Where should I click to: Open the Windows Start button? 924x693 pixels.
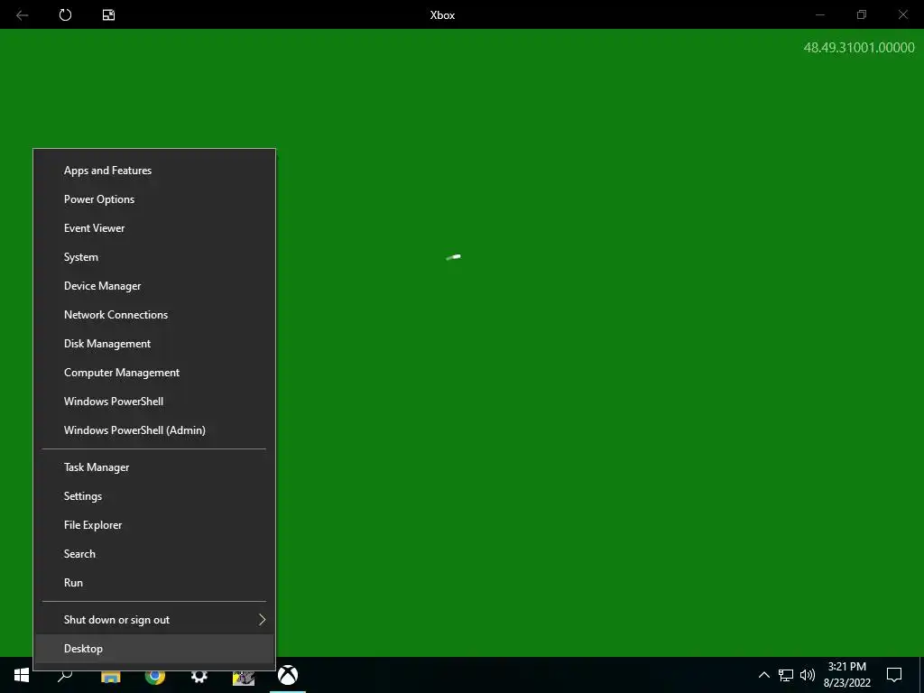click(x=22, y=675)
